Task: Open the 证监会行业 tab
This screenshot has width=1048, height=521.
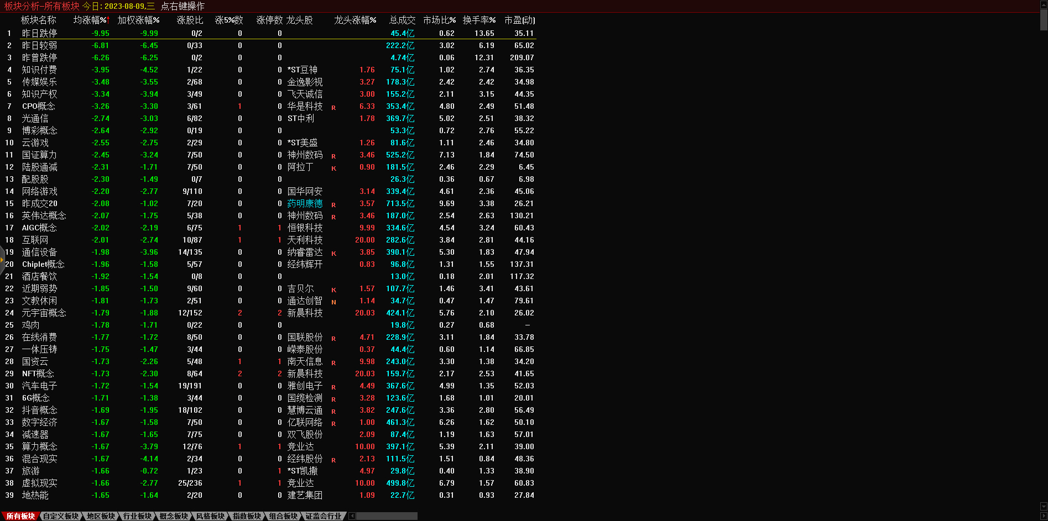Action: (x=324, y=516)
